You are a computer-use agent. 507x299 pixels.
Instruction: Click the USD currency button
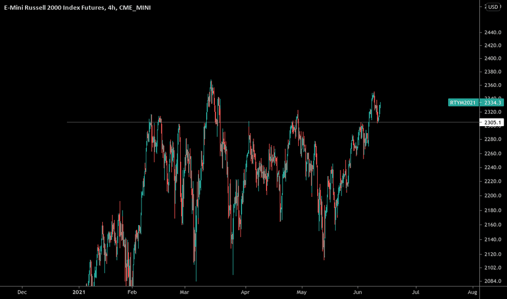click(x=493, y=7)
